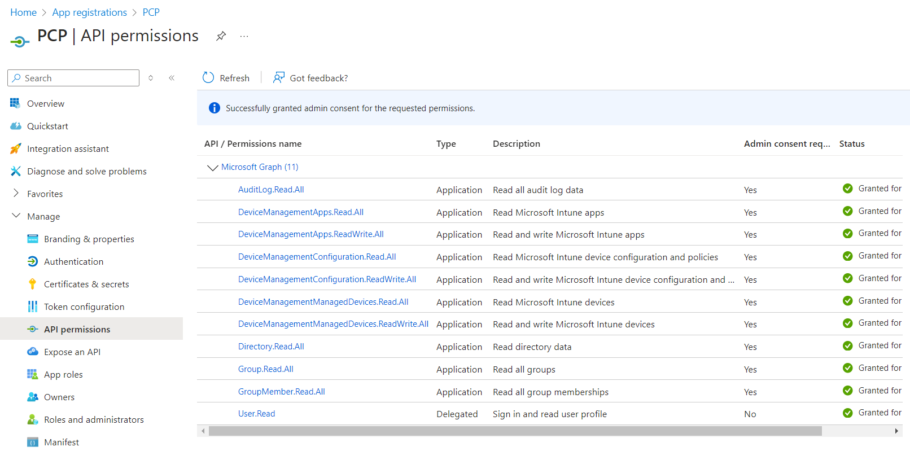The image size is (910, 451).
Task: Toggle expand-collapse arrows beside search box
Action: [151, 78]
